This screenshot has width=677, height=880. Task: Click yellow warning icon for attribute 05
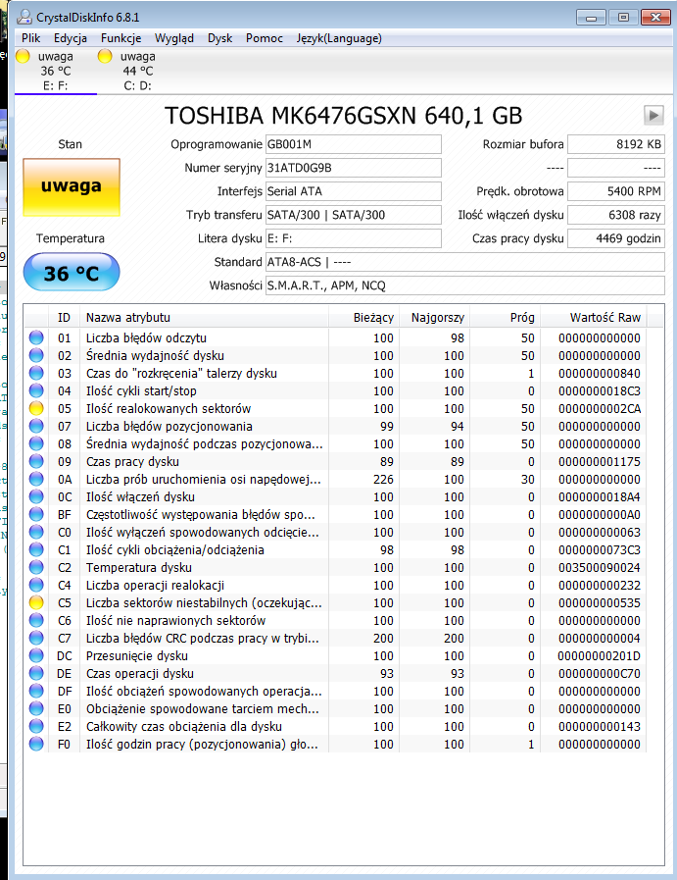click(x=36, y=408)
